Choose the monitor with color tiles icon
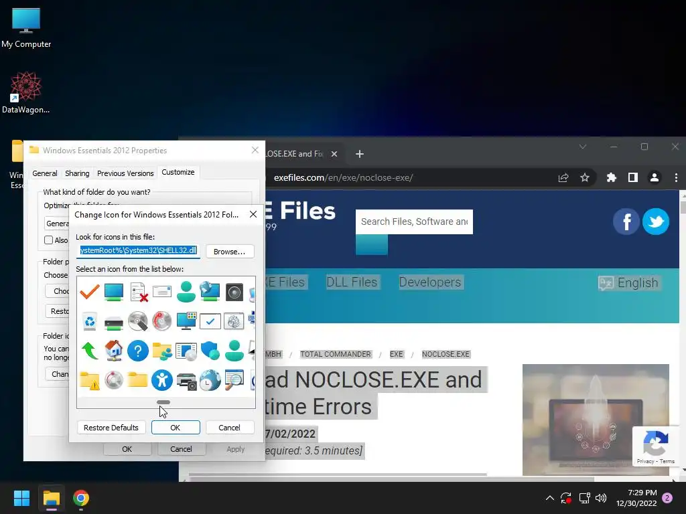The width and height of the screenshot is (686, 514). (x=186, y=321)
